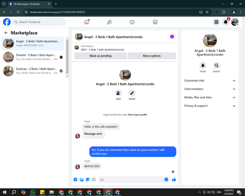
Task: Click the Message sent bubble
Action: tap(93, 134)
